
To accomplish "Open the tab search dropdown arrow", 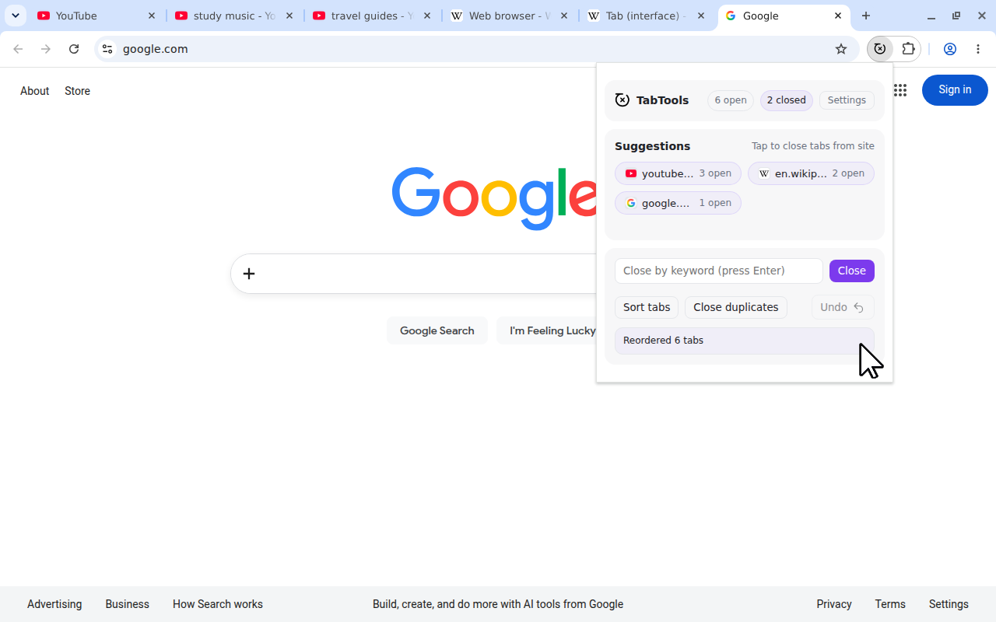I will click(x=16, y=16).
